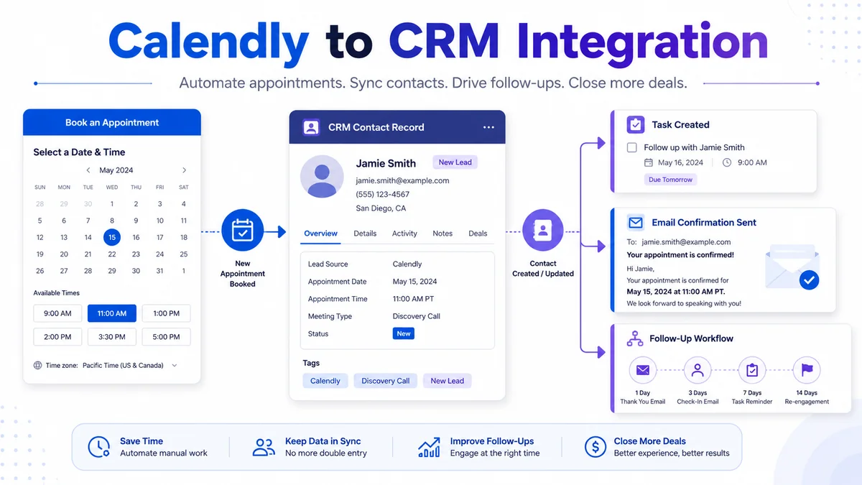Screen dimensions: 862x485
Task: Click the Your appointment is confirmed! line
Action: pyautogui.click(x=680, y=255)
